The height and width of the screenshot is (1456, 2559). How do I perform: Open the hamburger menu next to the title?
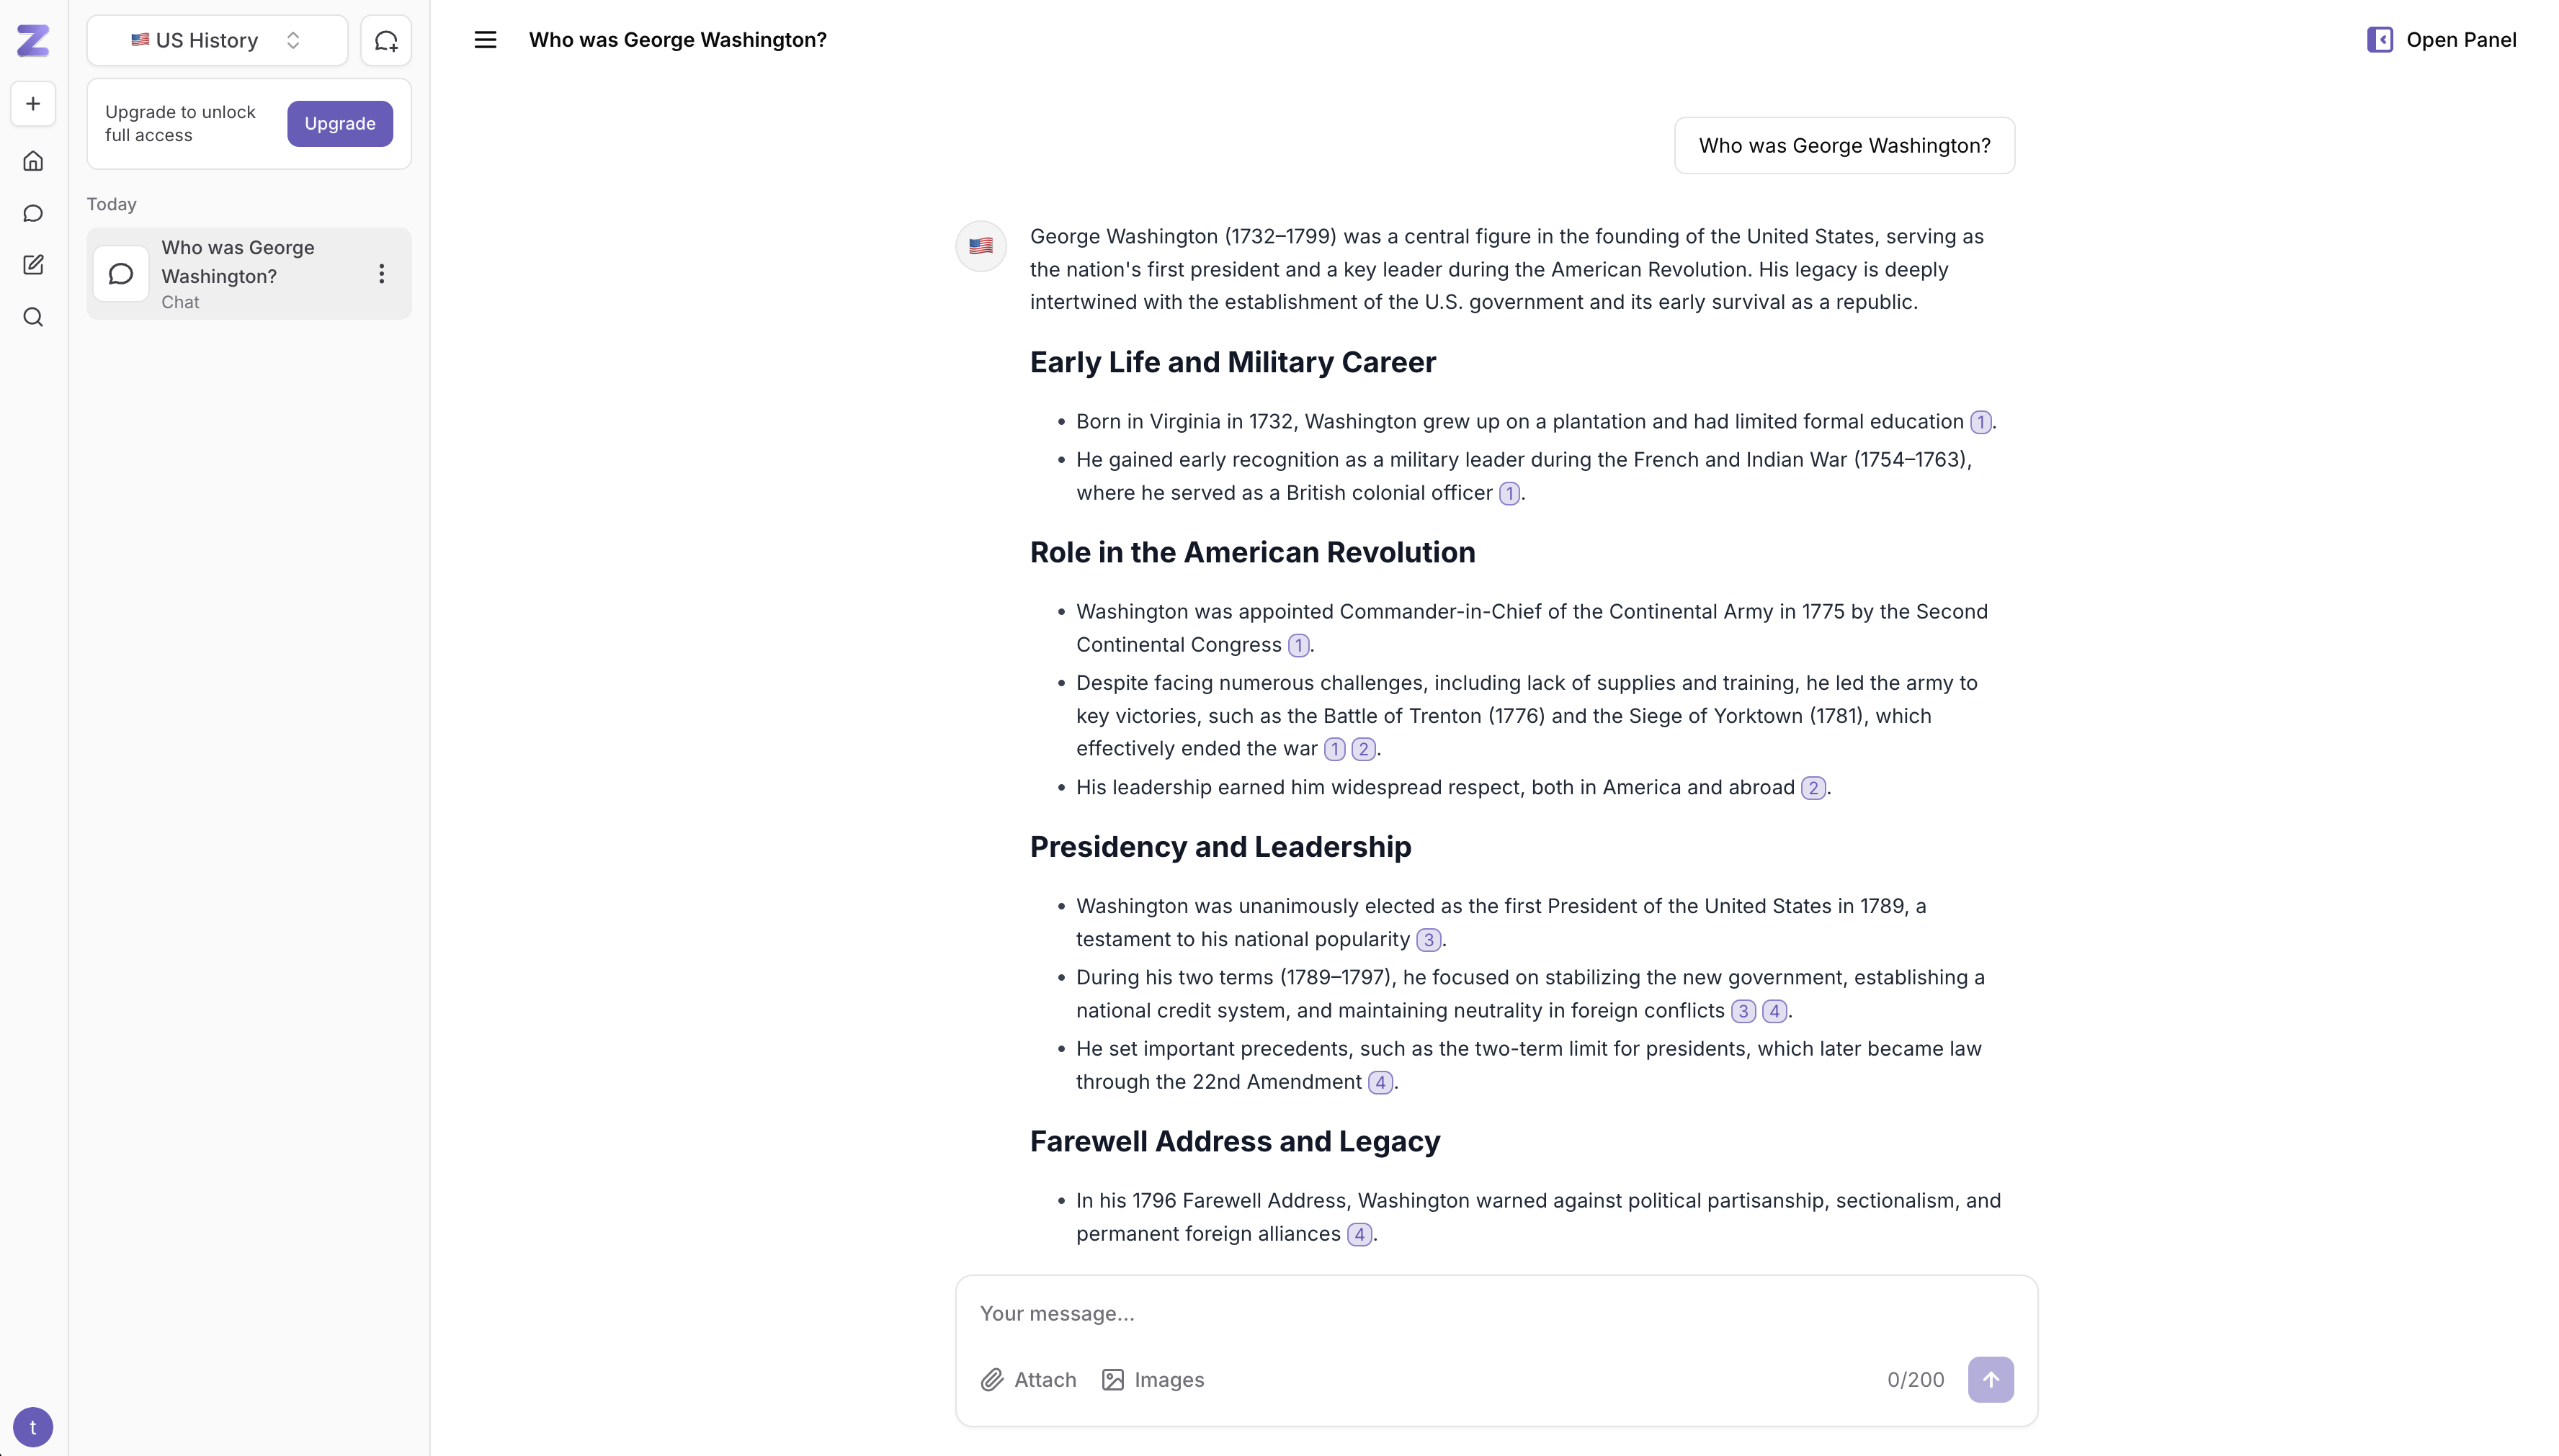485,39
